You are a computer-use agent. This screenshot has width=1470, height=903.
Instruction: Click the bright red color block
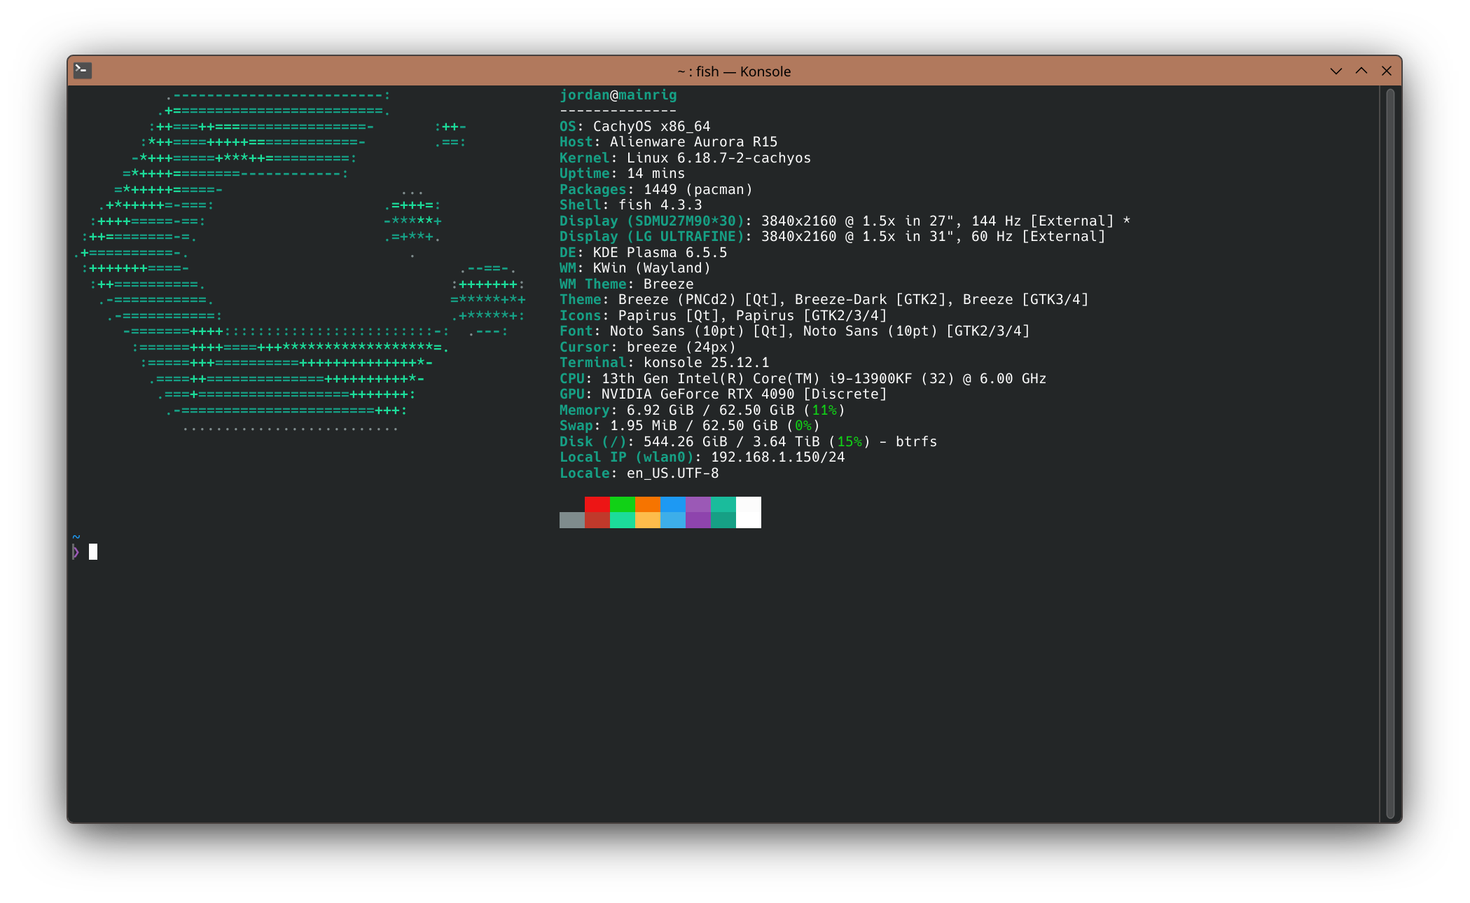tap(597, 504)
